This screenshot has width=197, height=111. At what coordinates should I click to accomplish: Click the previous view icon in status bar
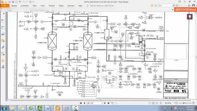coord(112,103)
